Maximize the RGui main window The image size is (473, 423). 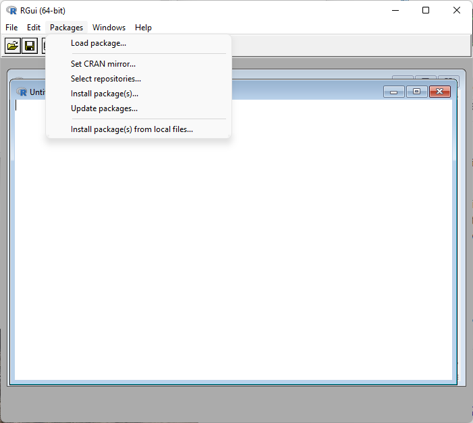point(426,11)
